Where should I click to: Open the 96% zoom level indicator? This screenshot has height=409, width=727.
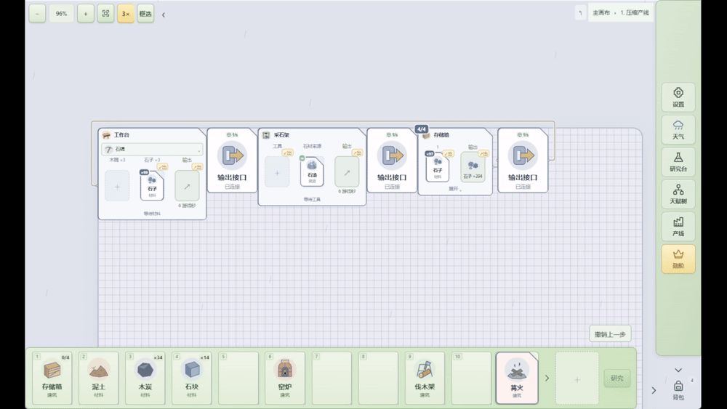(x=61, y=13)
